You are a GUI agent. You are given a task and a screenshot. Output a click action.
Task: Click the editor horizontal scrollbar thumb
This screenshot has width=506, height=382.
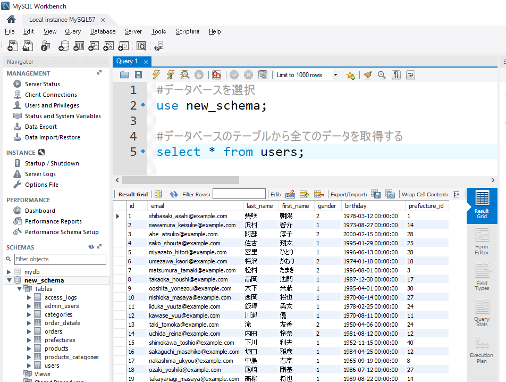point(180,180)
